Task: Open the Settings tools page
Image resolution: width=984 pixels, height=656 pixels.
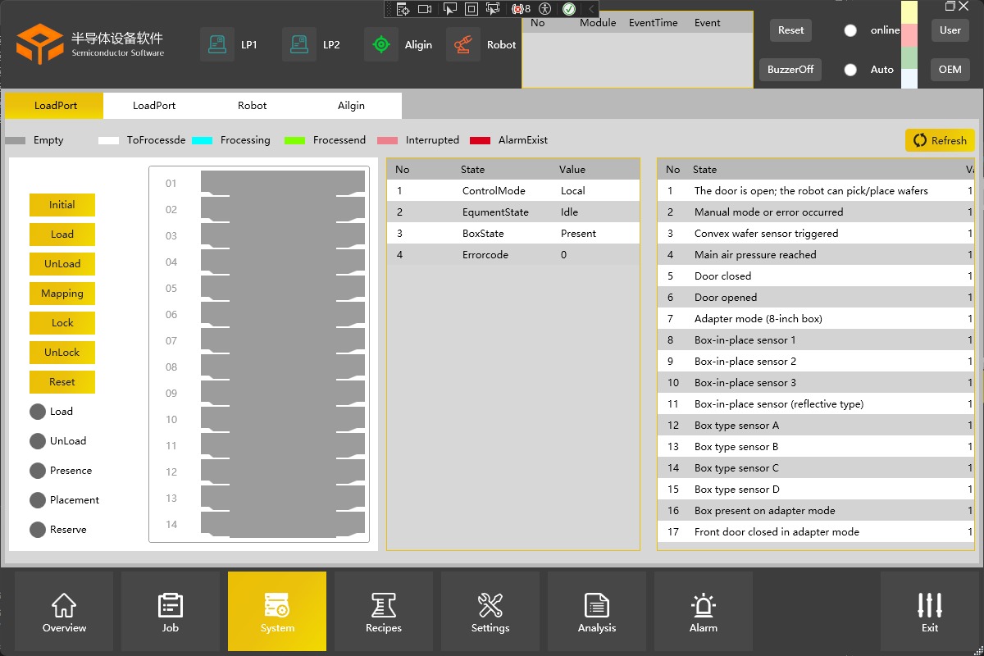Action: (490, 612)
